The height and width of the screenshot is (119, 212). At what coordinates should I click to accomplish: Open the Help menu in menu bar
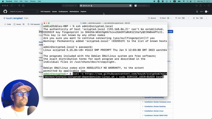tap(39, 1)
